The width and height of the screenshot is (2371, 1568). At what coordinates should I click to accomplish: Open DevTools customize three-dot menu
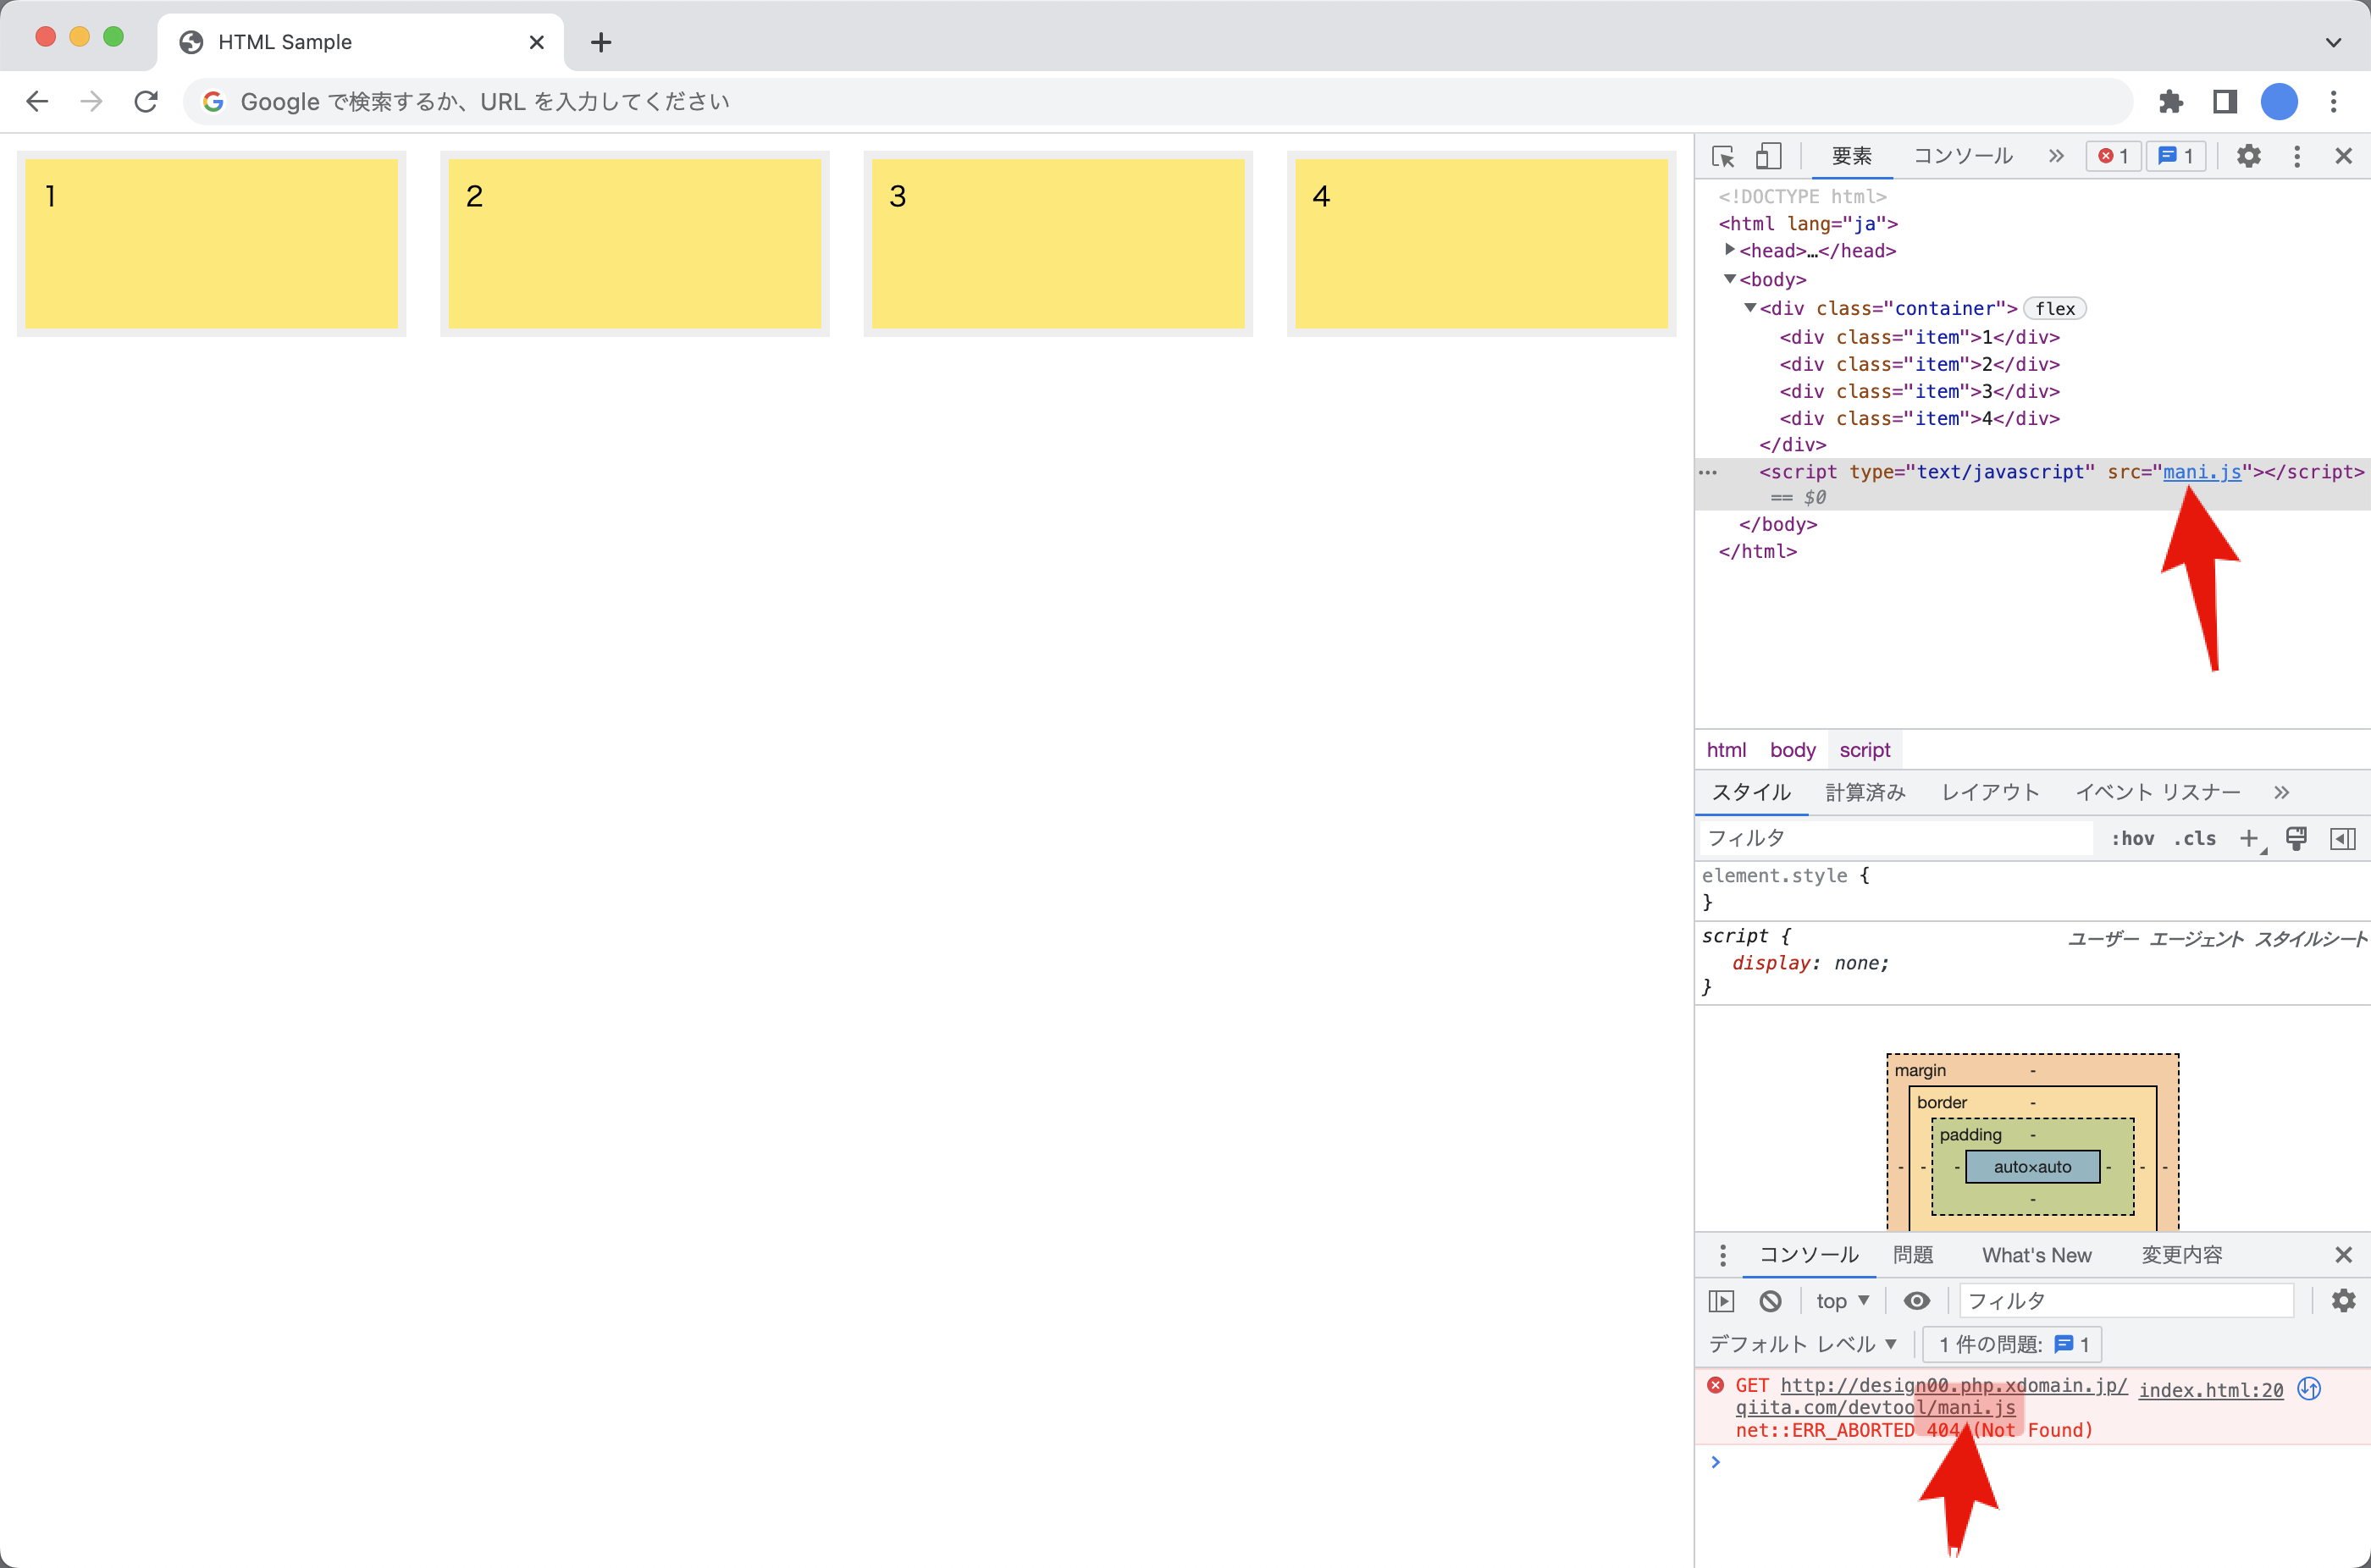pyautogui.click(x=2297, y=156)
